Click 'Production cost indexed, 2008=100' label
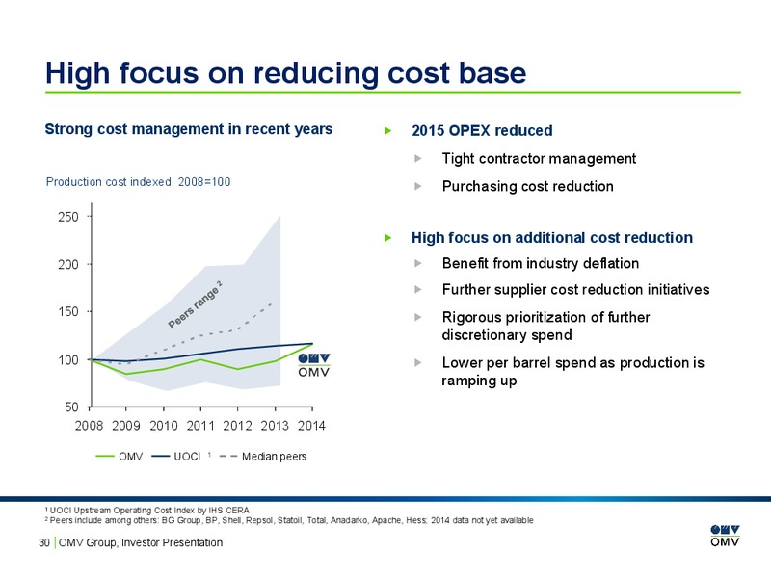Image resolution: width=771 pixels, height=578 pixels. [x=138, y=182]
